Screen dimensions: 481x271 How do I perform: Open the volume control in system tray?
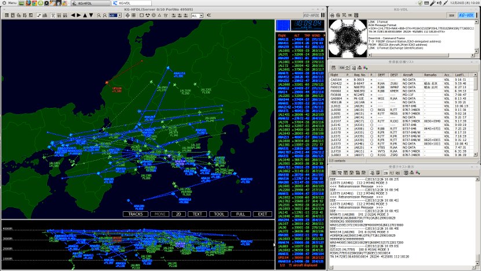click(439, 3)
